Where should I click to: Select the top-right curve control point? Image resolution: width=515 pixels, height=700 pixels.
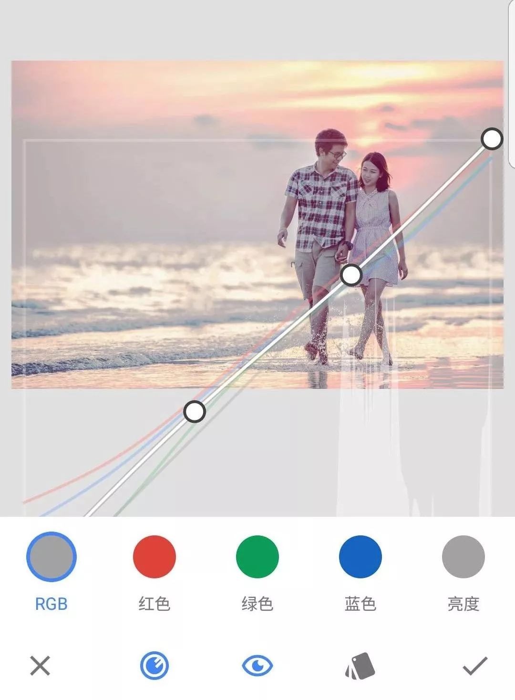click(492, 139)
